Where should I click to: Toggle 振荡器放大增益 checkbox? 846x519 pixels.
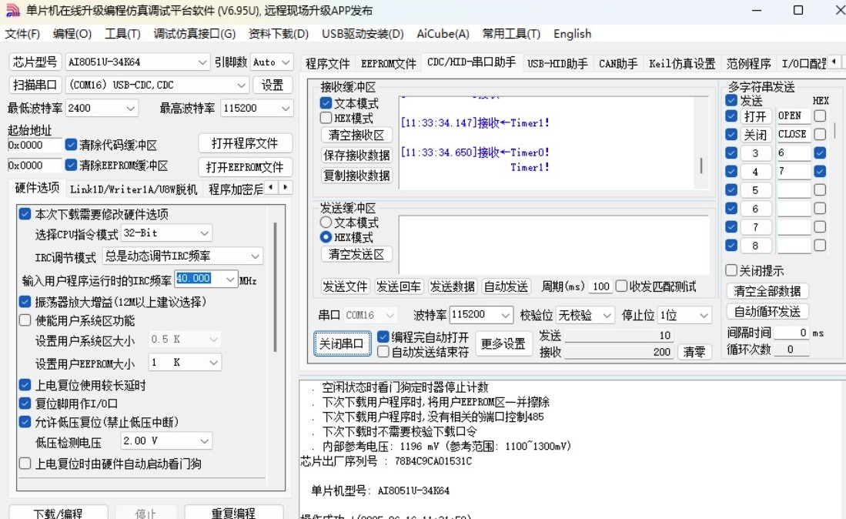point(25,301)
